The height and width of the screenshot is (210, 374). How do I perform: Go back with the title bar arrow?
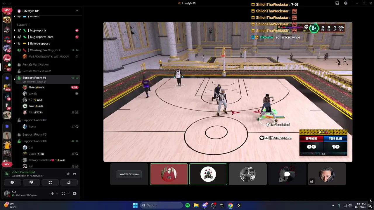point(4,3)
